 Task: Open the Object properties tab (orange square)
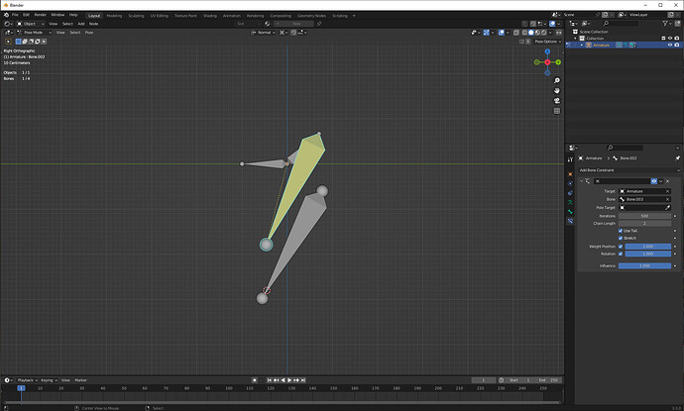coord(570,174)
